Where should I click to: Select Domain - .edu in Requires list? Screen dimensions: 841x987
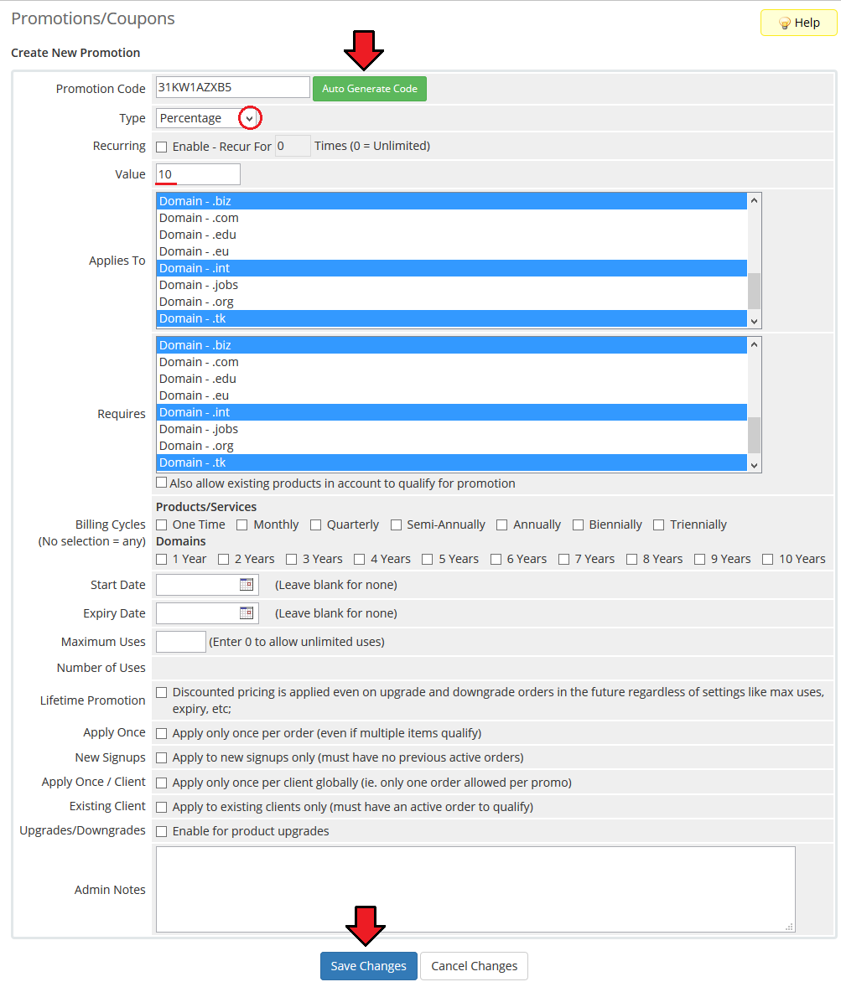tap(452, 379)
